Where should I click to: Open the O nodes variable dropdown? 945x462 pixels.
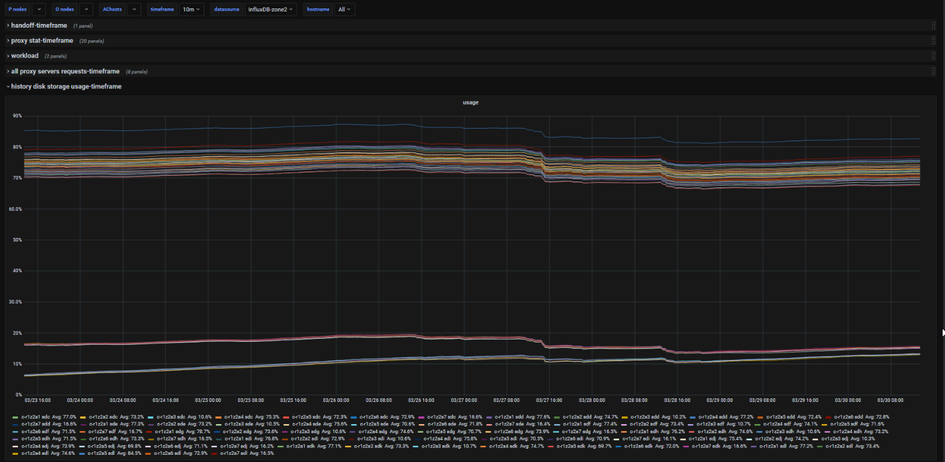87,10
